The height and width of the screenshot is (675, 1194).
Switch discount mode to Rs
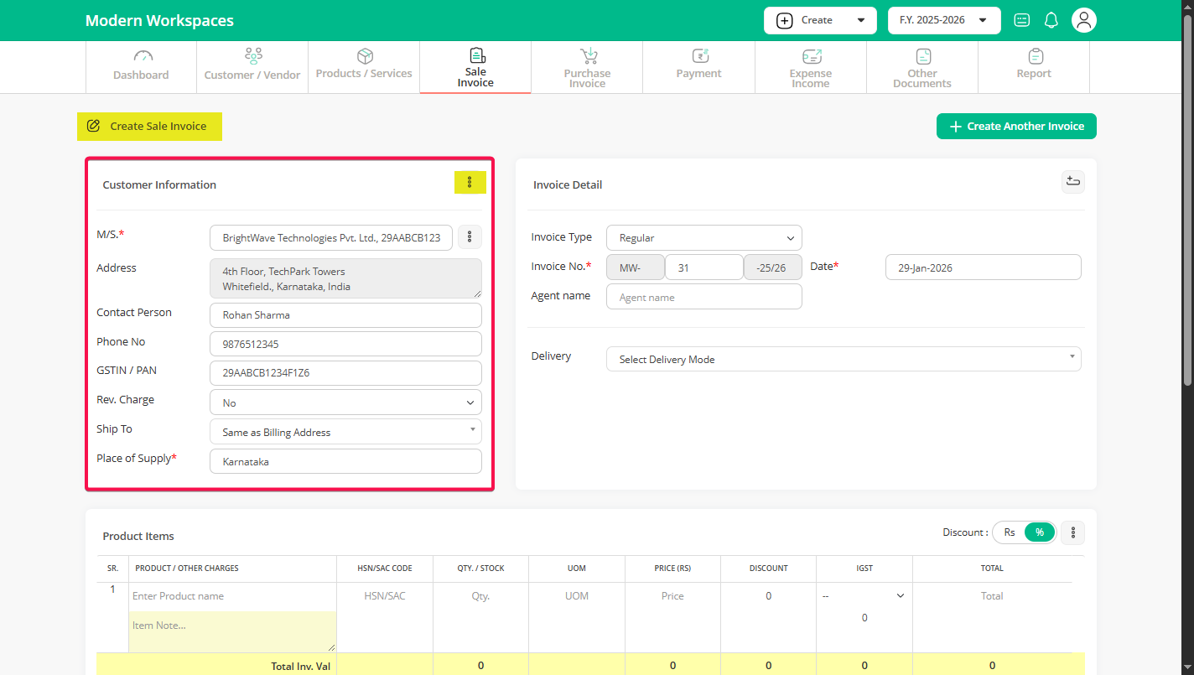click(x=1010, y=532)
